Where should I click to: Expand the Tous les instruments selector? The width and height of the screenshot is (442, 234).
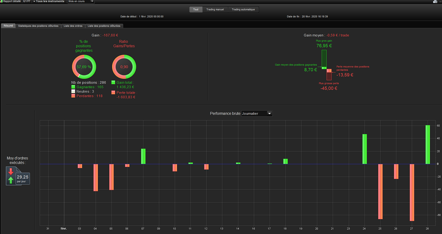[49, 2]
